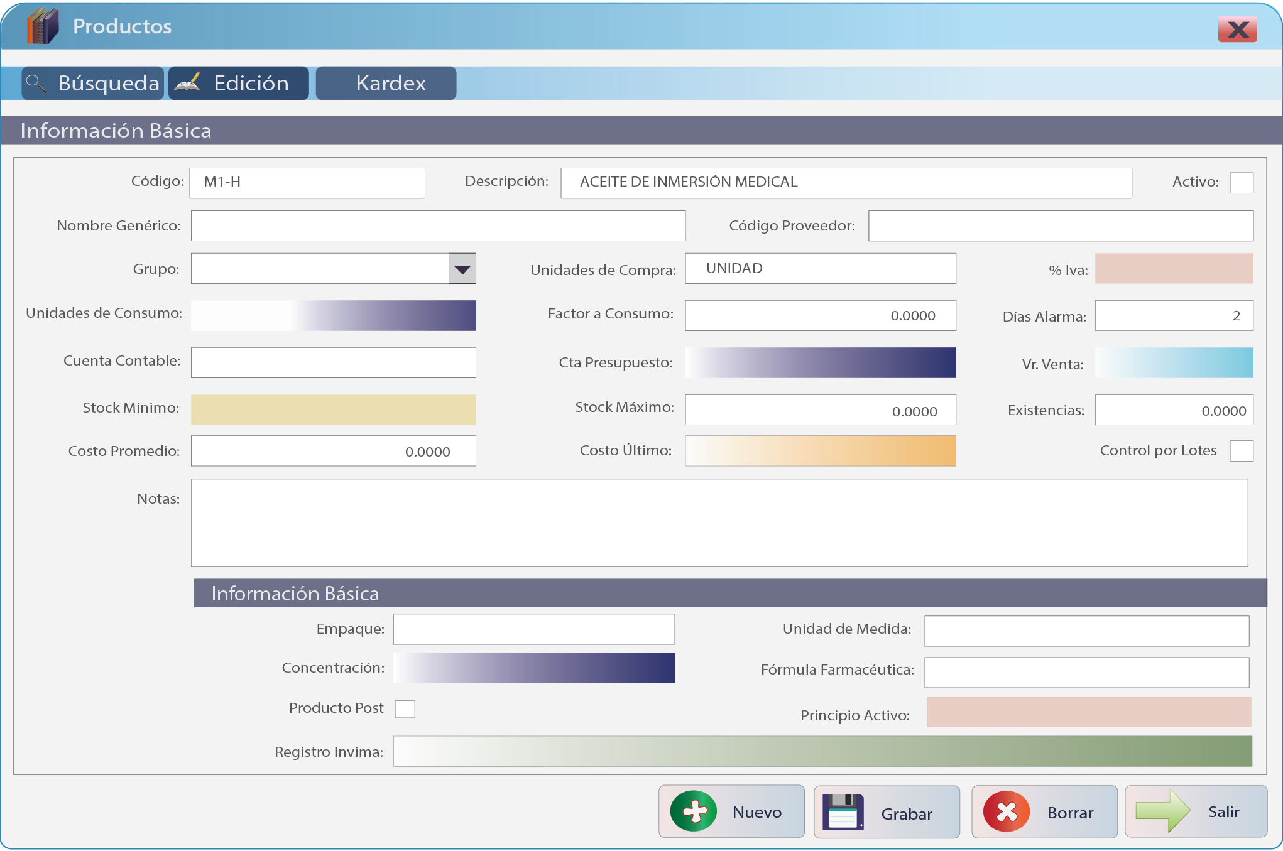Click the Fórmula Farmacéutica input field
1283x851 pixels.
[1086, 672]
